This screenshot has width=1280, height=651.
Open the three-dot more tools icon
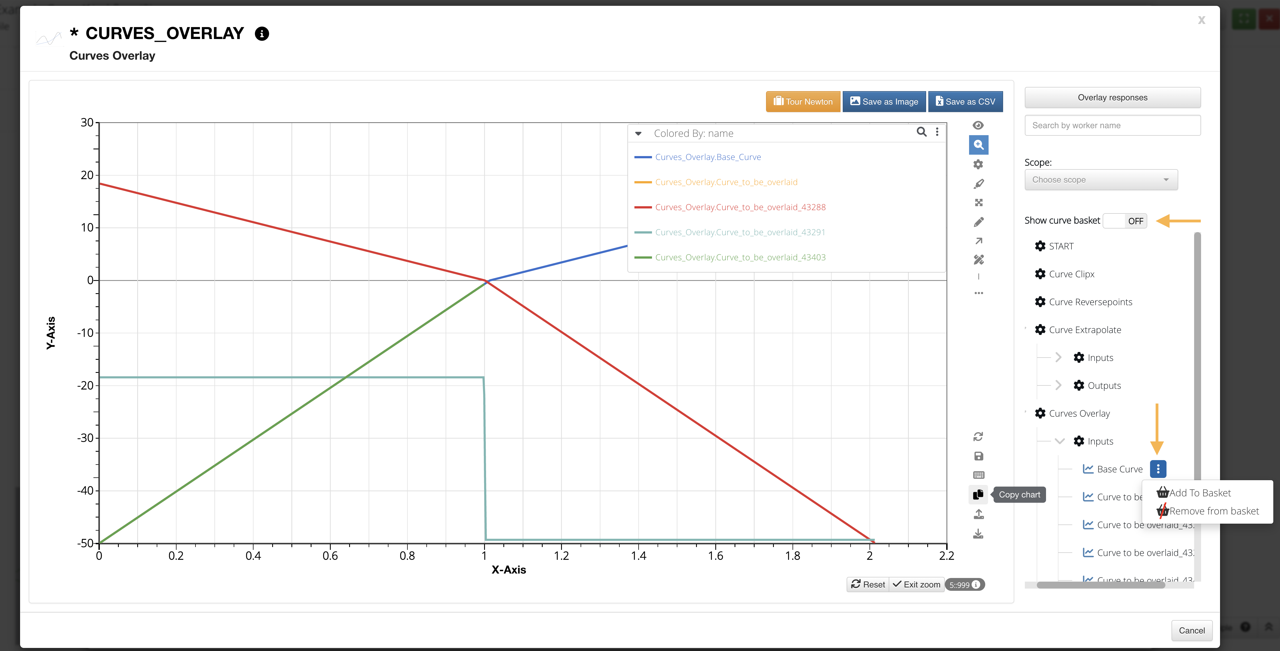(978, 293)
